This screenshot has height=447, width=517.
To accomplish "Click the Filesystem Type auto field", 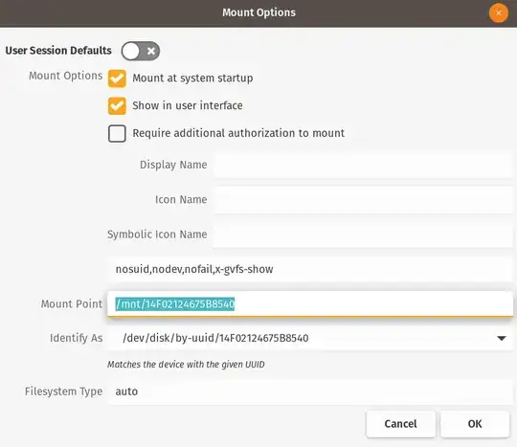I will point(310,391).
